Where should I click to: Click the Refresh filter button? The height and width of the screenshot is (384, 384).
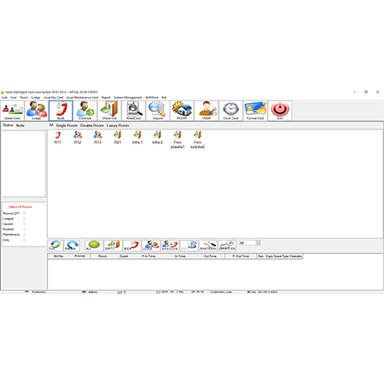click(x=72, y=246)
